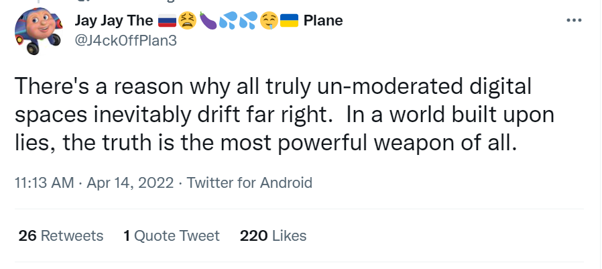This screenshot has height=269, width=602.
Task: Click the weary face emoji in the name
Action: [x=187, y=21]
